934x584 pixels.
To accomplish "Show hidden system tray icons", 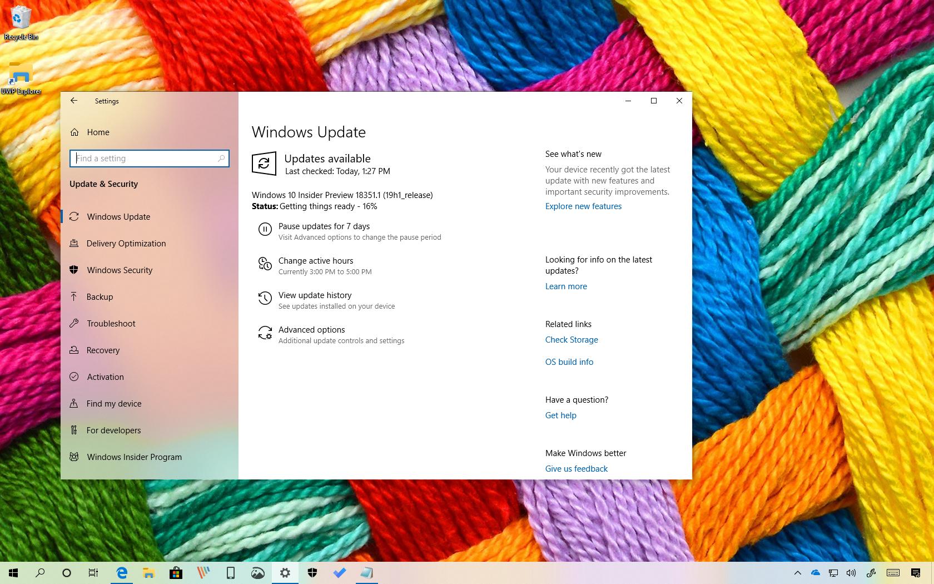I will tap(797, 573).
